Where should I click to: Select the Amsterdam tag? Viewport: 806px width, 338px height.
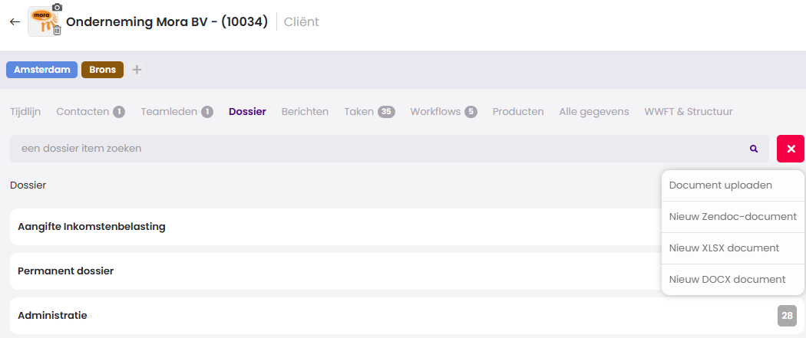42,70
